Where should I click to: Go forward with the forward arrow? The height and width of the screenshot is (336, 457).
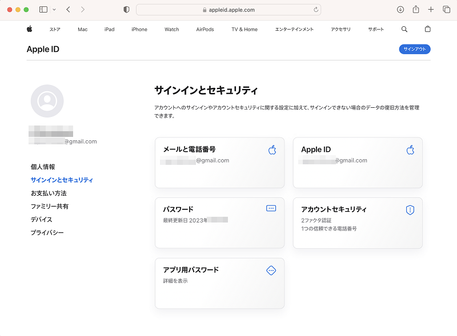(x=83, y=10)
